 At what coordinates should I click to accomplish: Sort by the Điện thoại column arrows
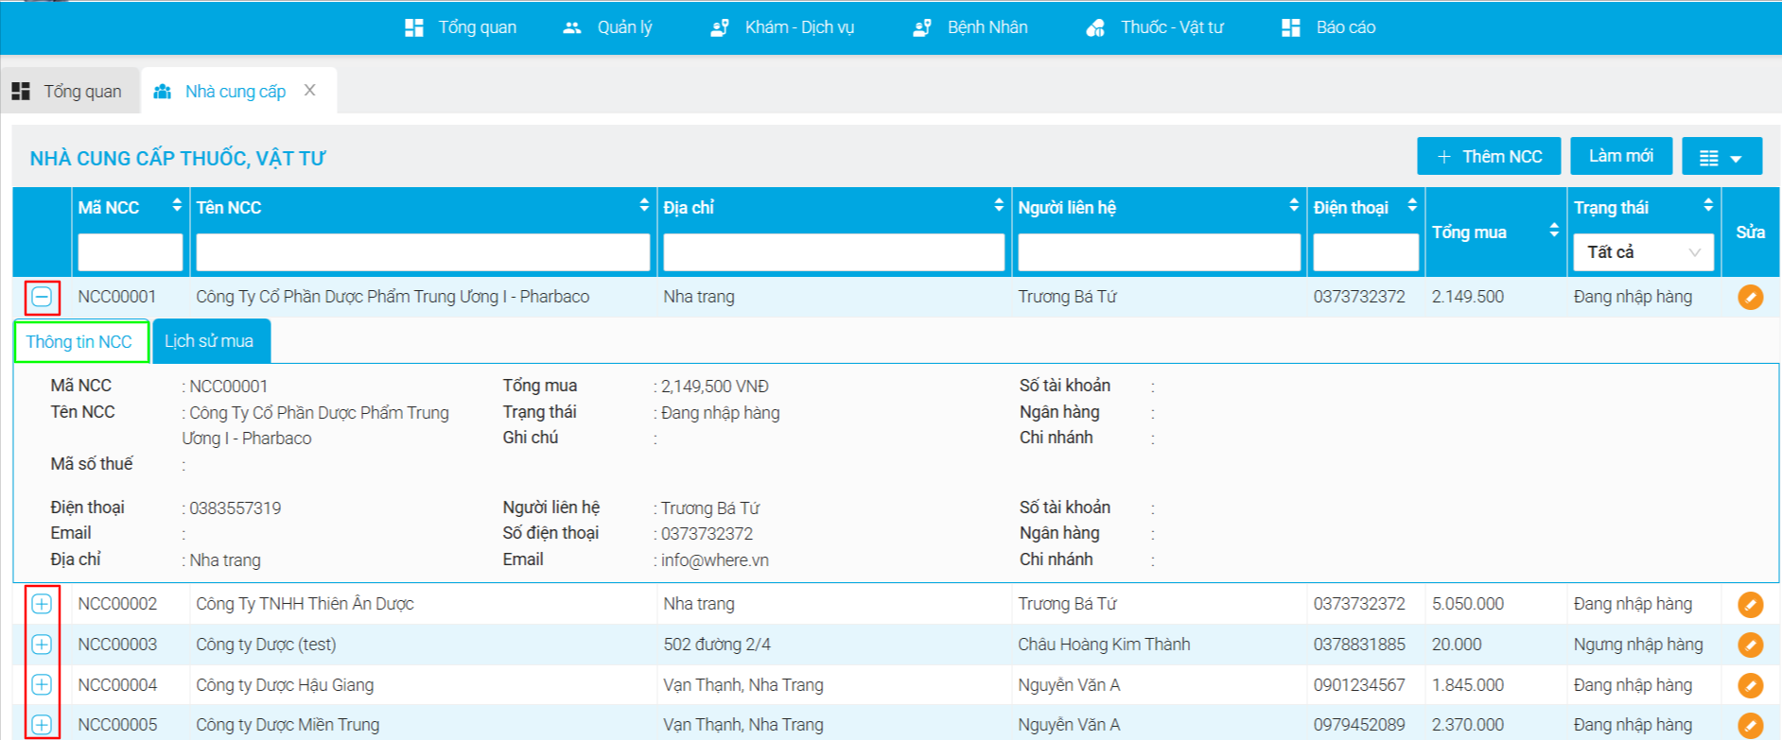pyautogui.click(x=1412, y=205)
